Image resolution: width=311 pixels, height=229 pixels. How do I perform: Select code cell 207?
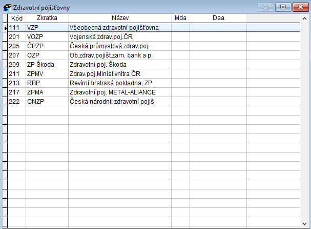click(x=17, y=55)
